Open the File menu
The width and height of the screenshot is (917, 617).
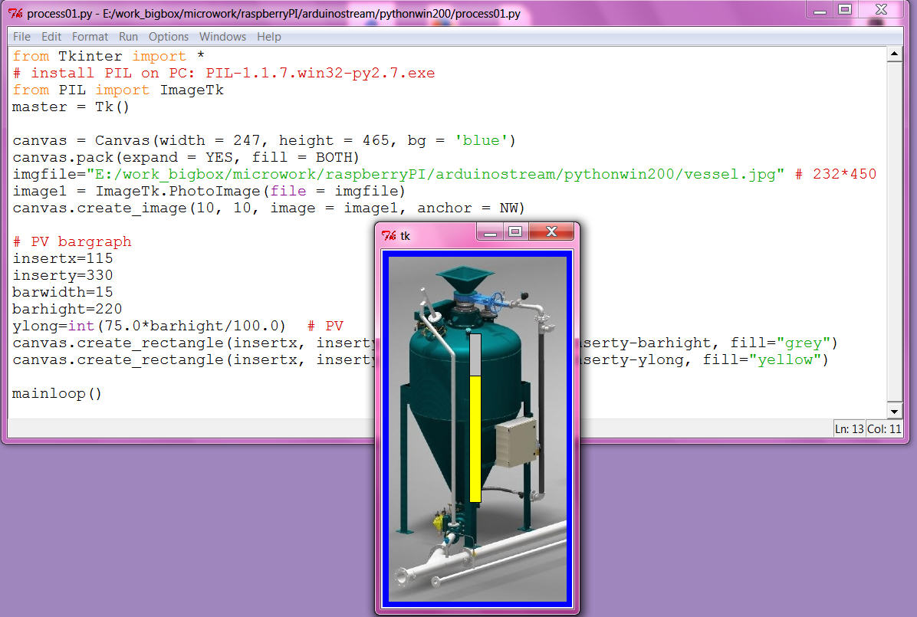[x=21, y=37]
